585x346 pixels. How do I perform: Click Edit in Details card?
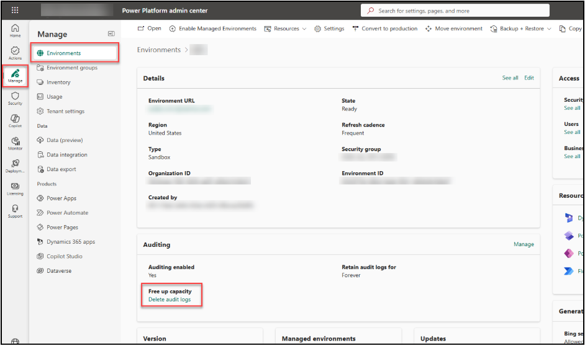coord(528,78)
